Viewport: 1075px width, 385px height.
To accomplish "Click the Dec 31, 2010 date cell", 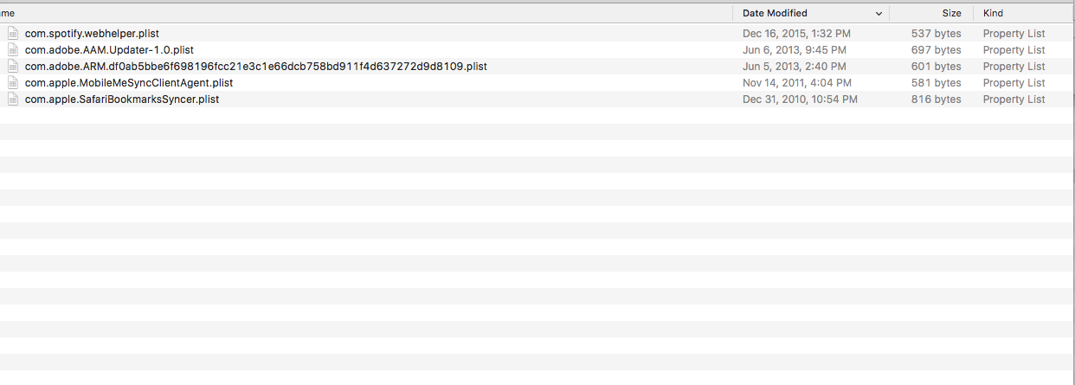I will pos(800,99).
